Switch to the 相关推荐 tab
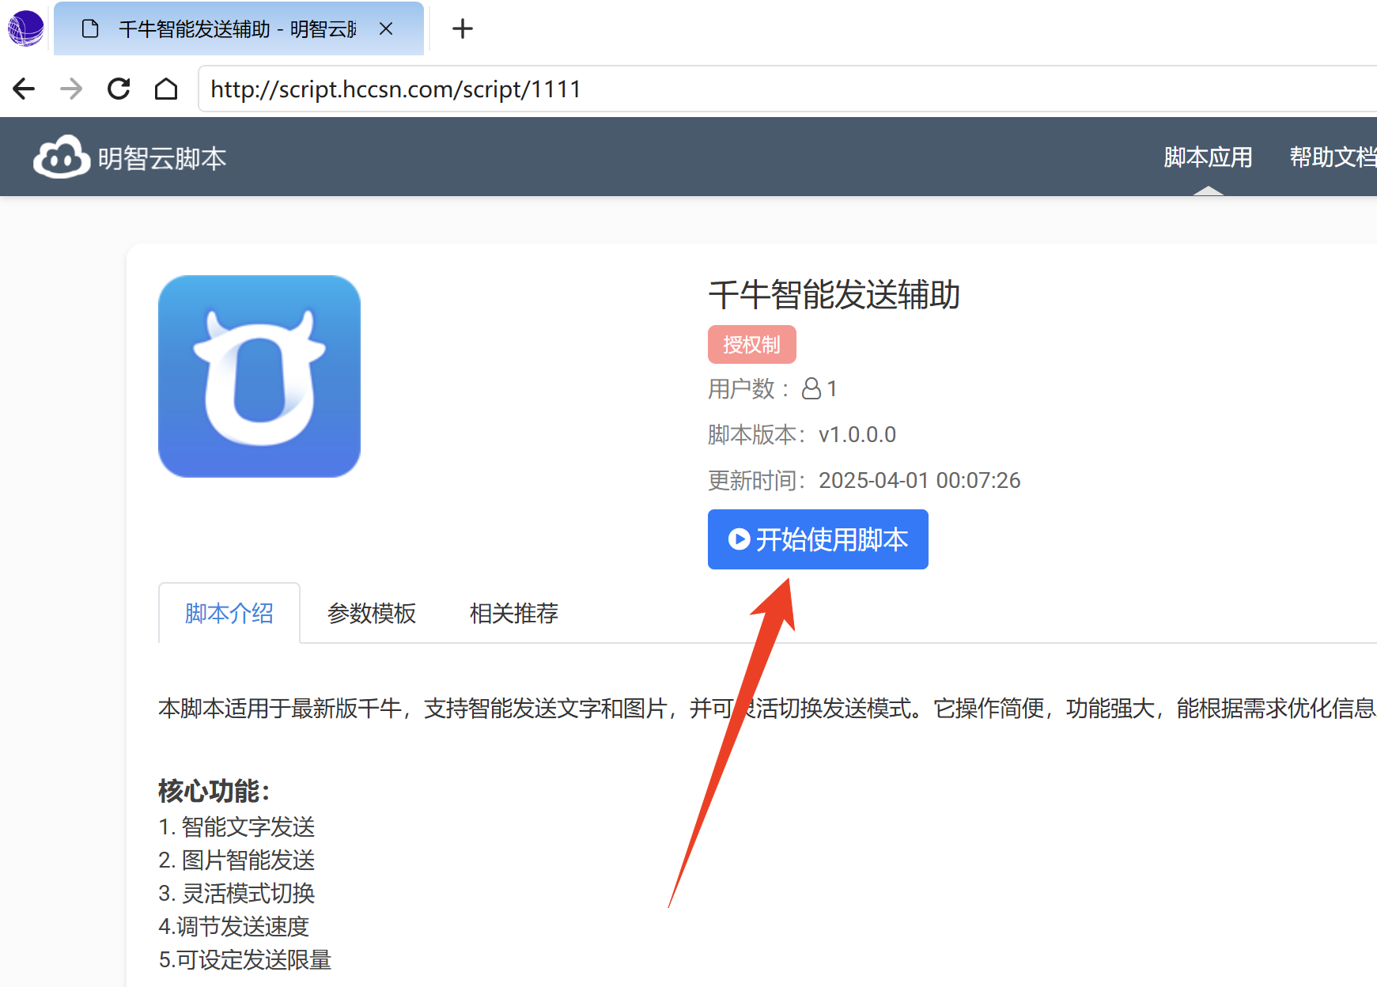Viewport: 1377px width, 987px height. pyautogui.click(x=514, y=613)
